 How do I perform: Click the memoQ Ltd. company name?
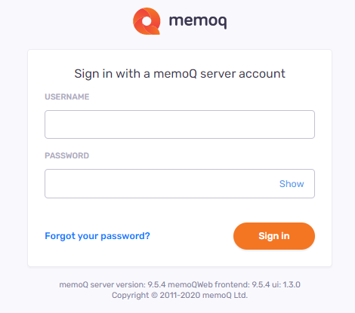(225, 295)
